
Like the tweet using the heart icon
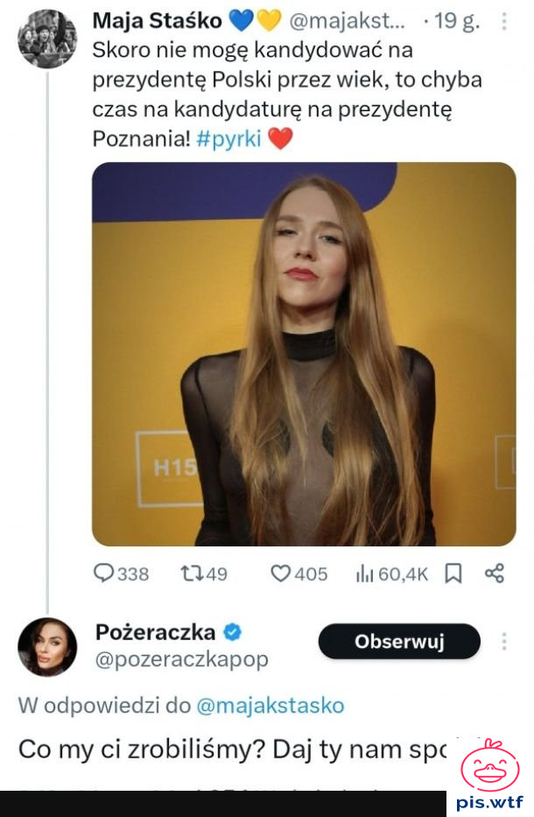coord(281,574)
